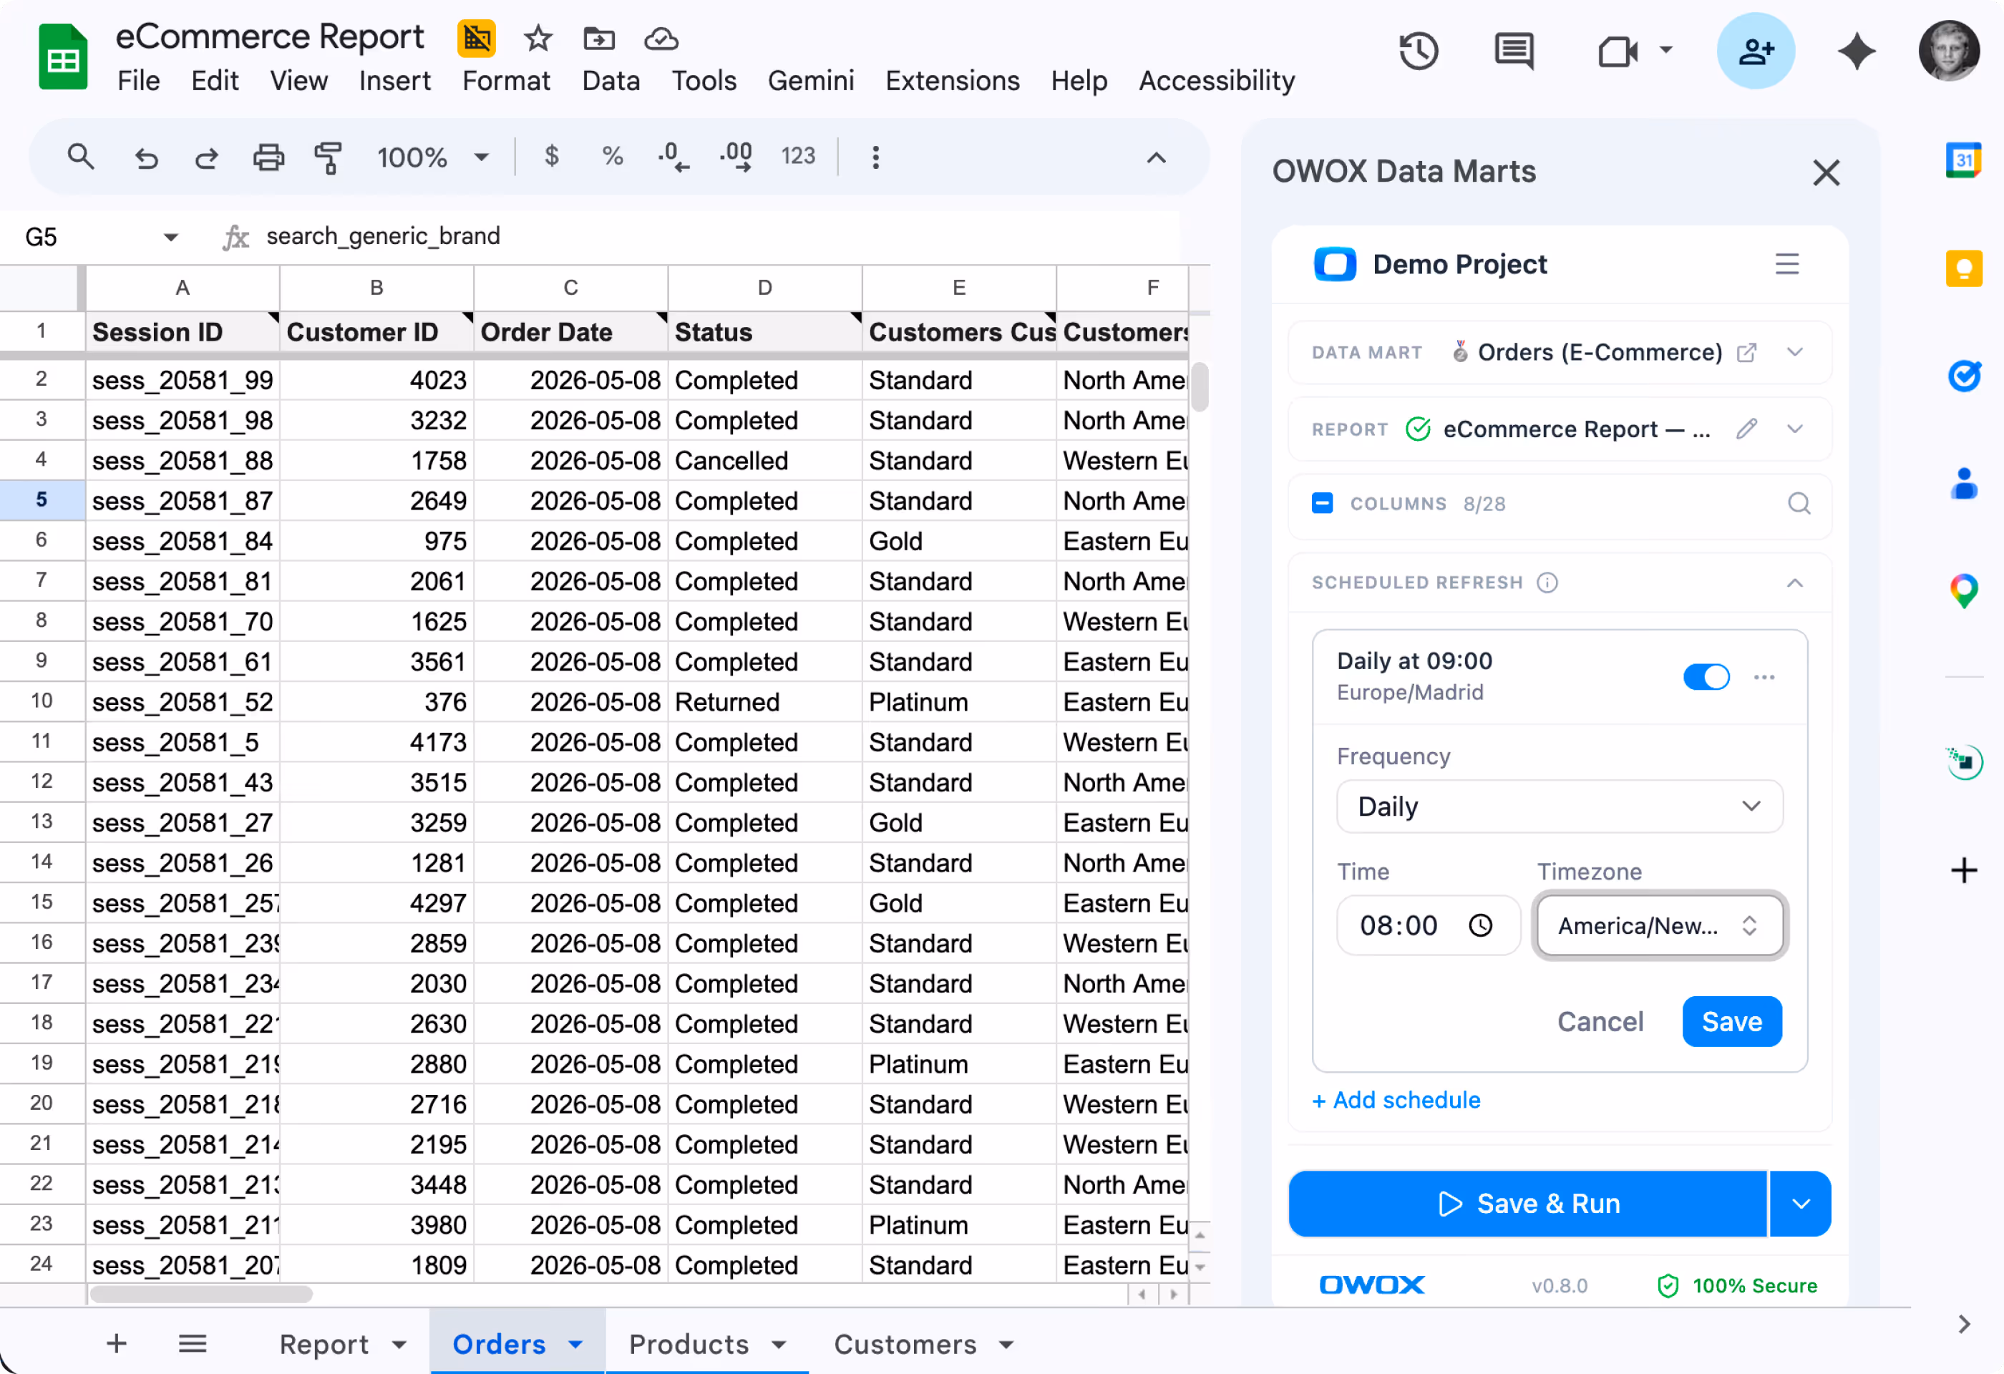2004x1374 pixels.
Task: Print the spreadsheet
Action: point(268,157)
